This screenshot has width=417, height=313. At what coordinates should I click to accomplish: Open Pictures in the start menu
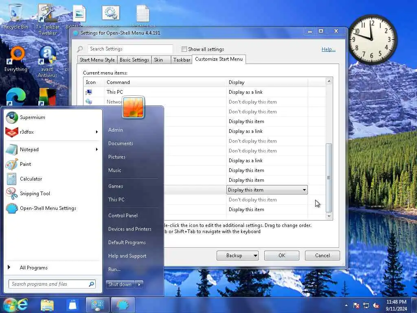[117, 157]
